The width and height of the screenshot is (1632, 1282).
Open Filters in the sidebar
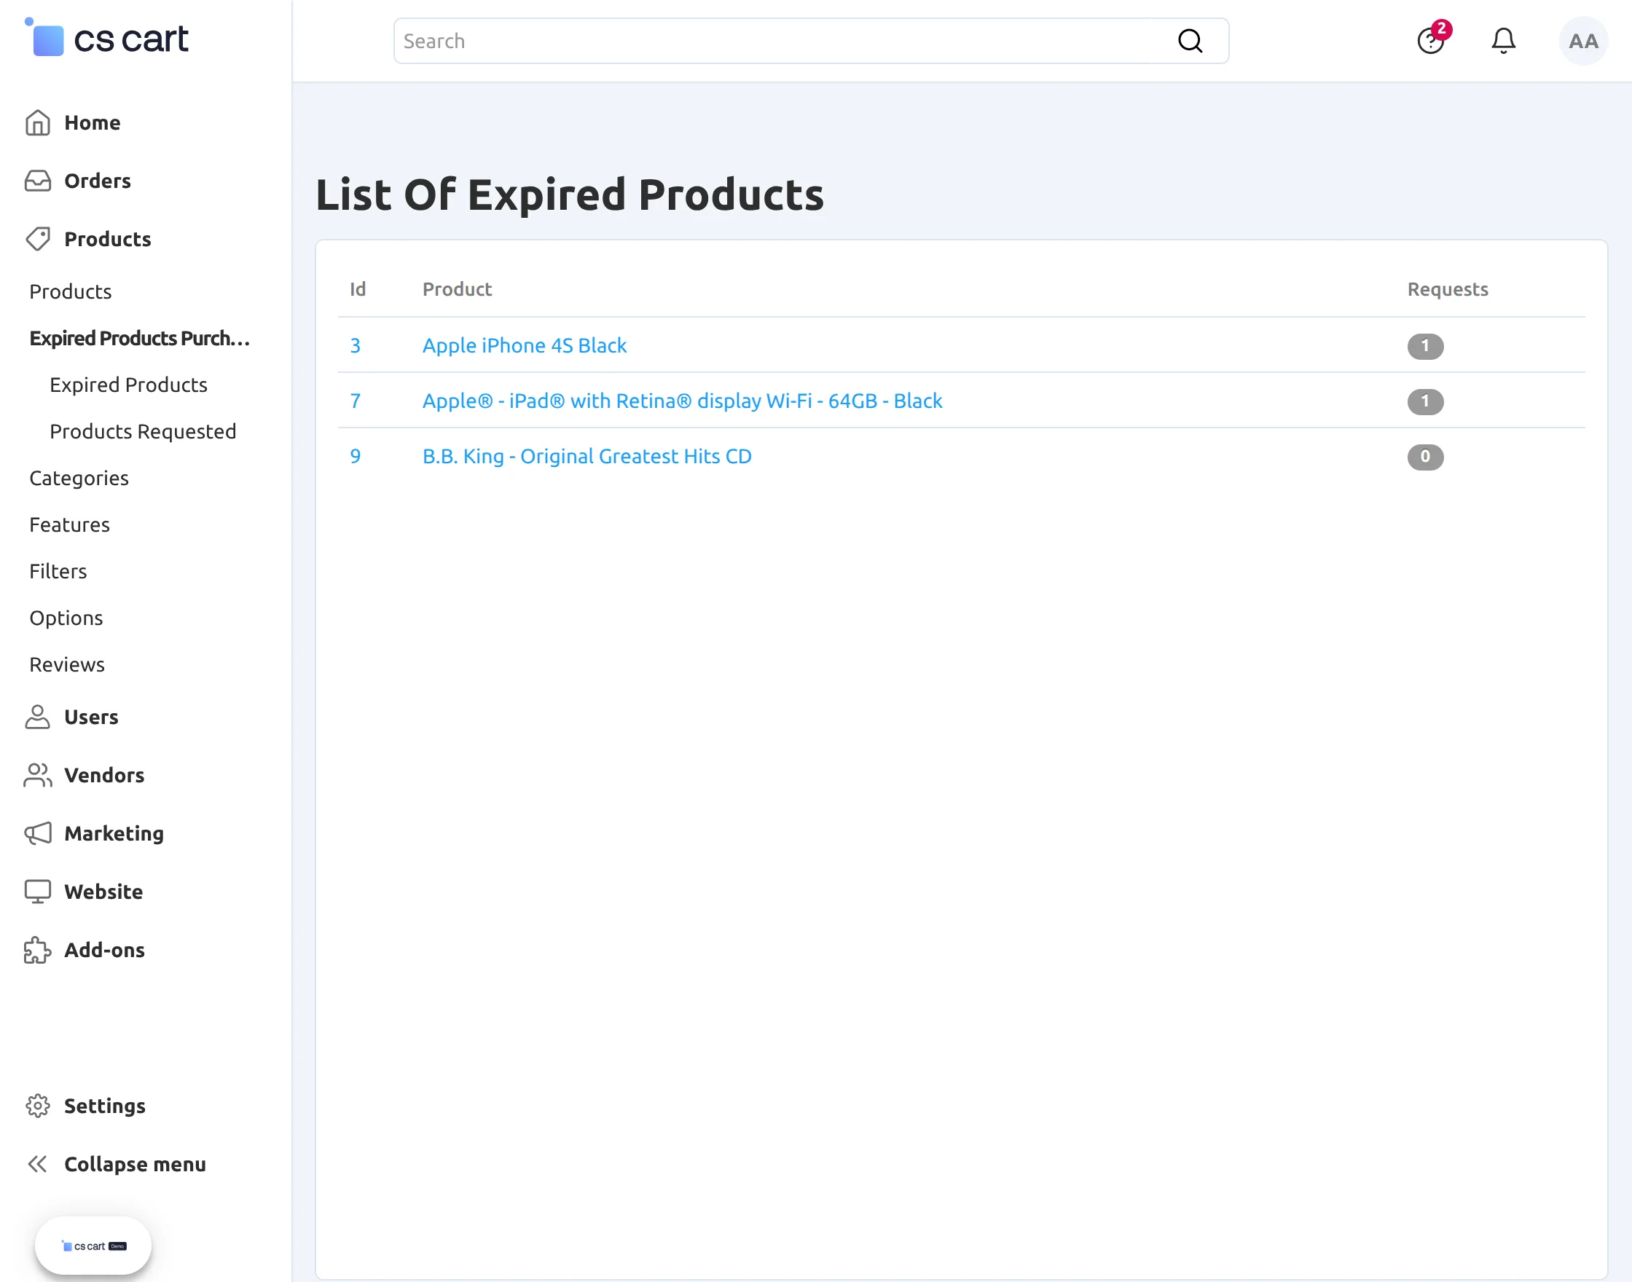click(x=58, y=571)
